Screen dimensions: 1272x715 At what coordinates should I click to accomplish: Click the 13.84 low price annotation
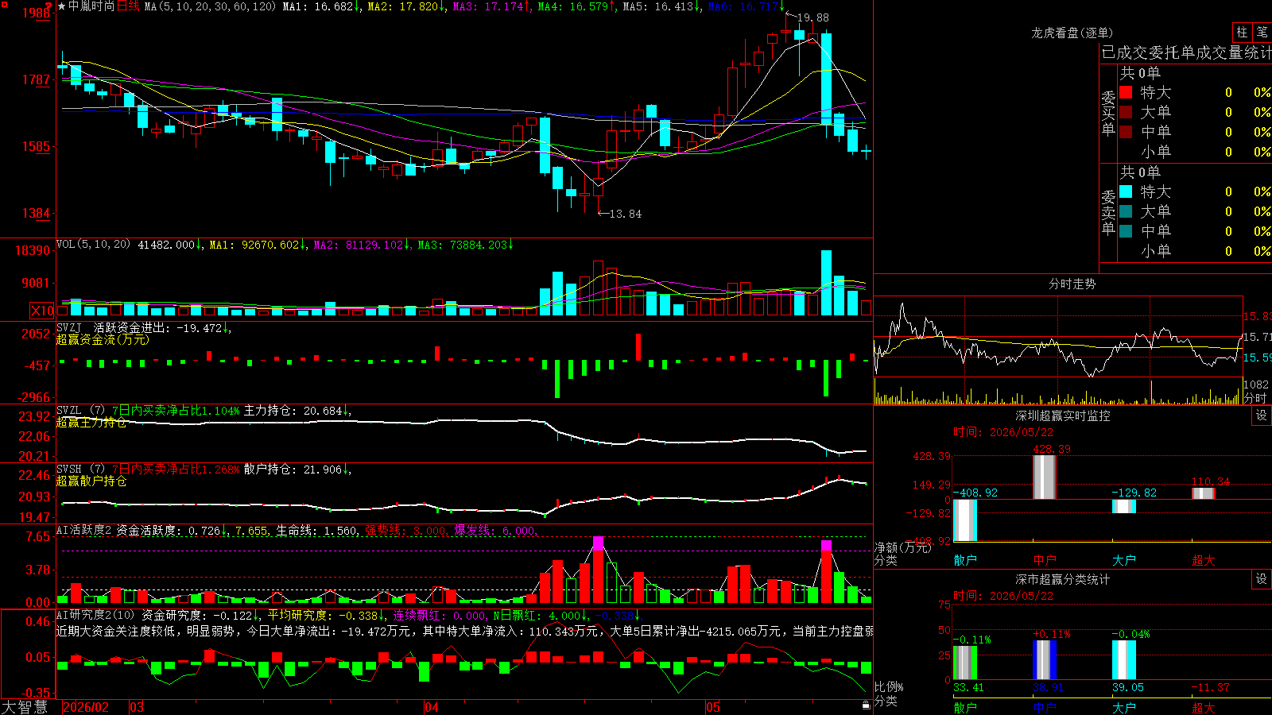pyautogui.click(x=625, y=214)
